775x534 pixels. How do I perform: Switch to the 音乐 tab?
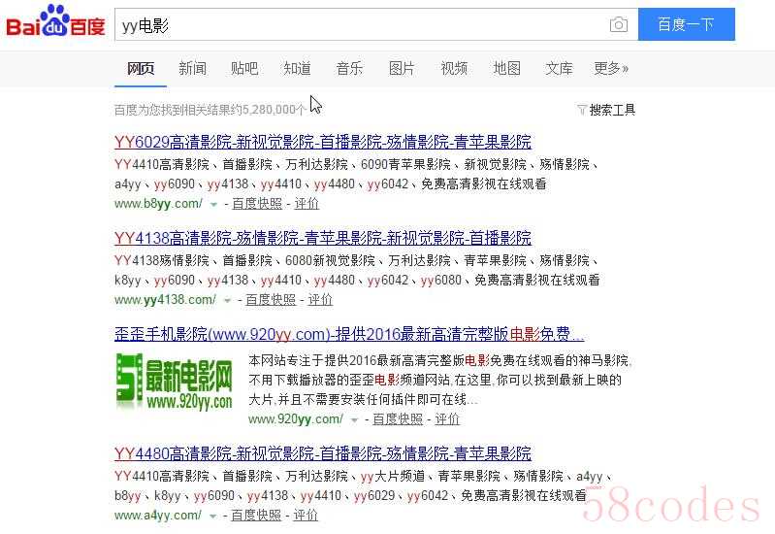click(349, 68)
